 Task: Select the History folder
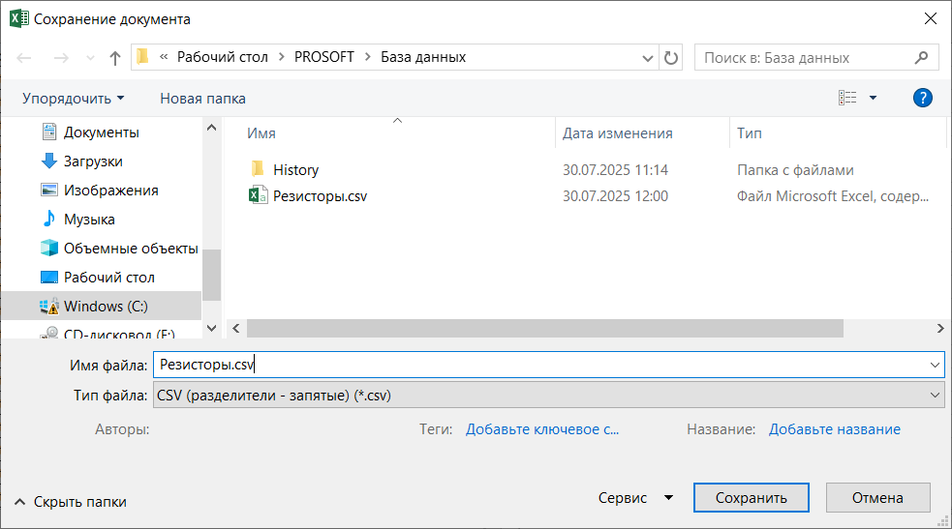(x=295, y=169)
